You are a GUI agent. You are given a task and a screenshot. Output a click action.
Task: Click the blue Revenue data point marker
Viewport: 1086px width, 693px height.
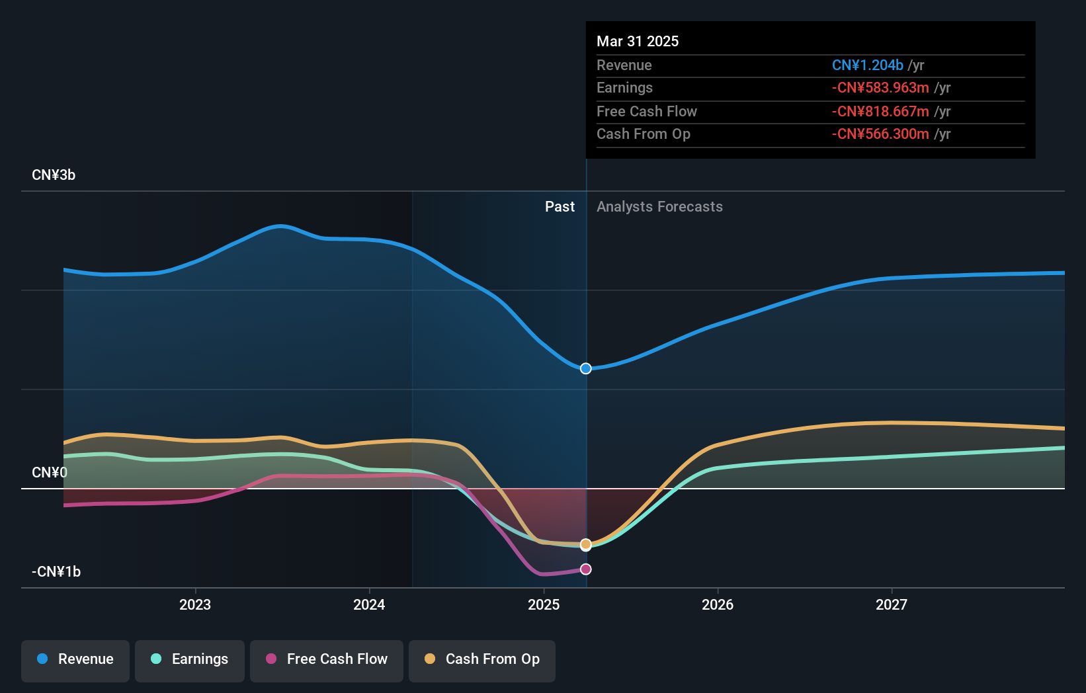(586, 368)
